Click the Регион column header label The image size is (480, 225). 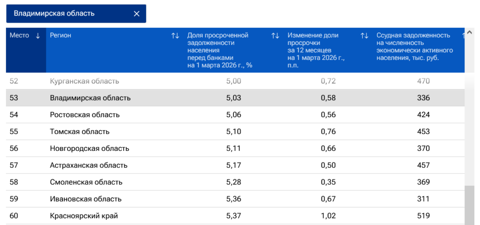coord(60,35)
